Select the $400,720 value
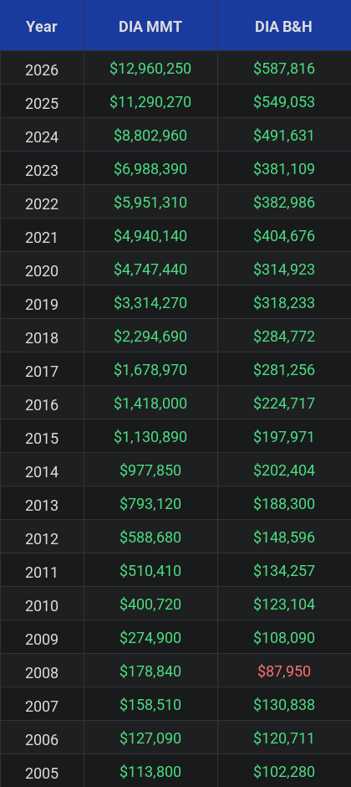Image resolution: width=351 pixels, height=787 pixels. click(x=150, y=604)
